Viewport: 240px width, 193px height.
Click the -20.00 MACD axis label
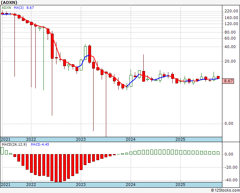(x=230, y=167)
